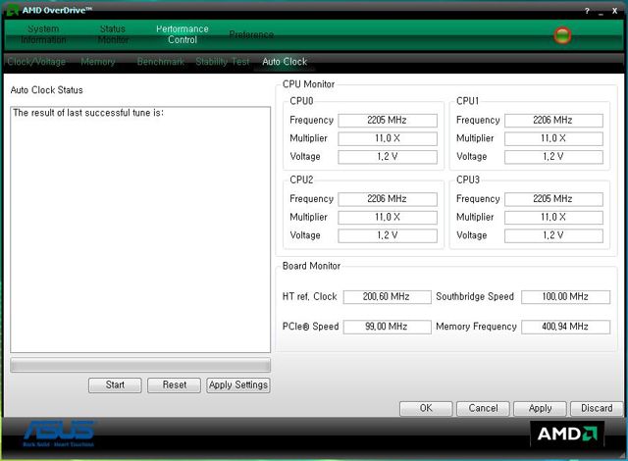Open the Preference menu
628x461 pixels.
[x=251, y=34]
